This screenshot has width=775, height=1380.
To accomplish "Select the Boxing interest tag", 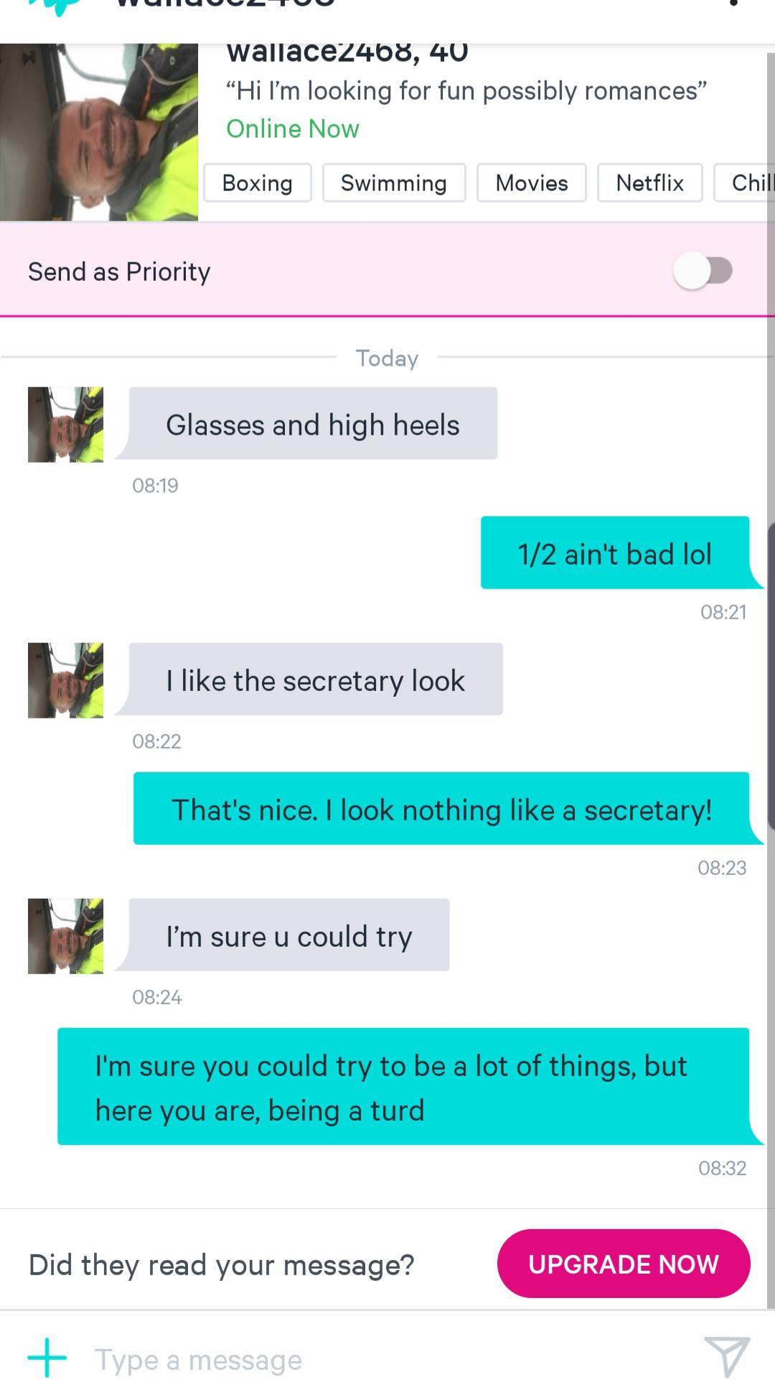I will click(258, 182).
